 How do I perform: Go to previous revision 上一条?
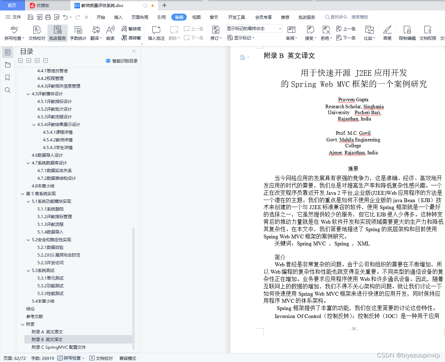coord(346,29)
